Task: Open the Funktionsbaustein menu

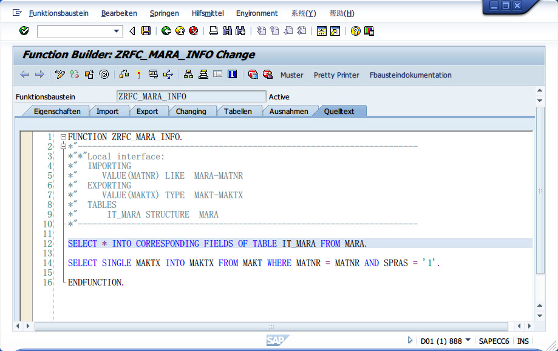Action: (59, 13)
